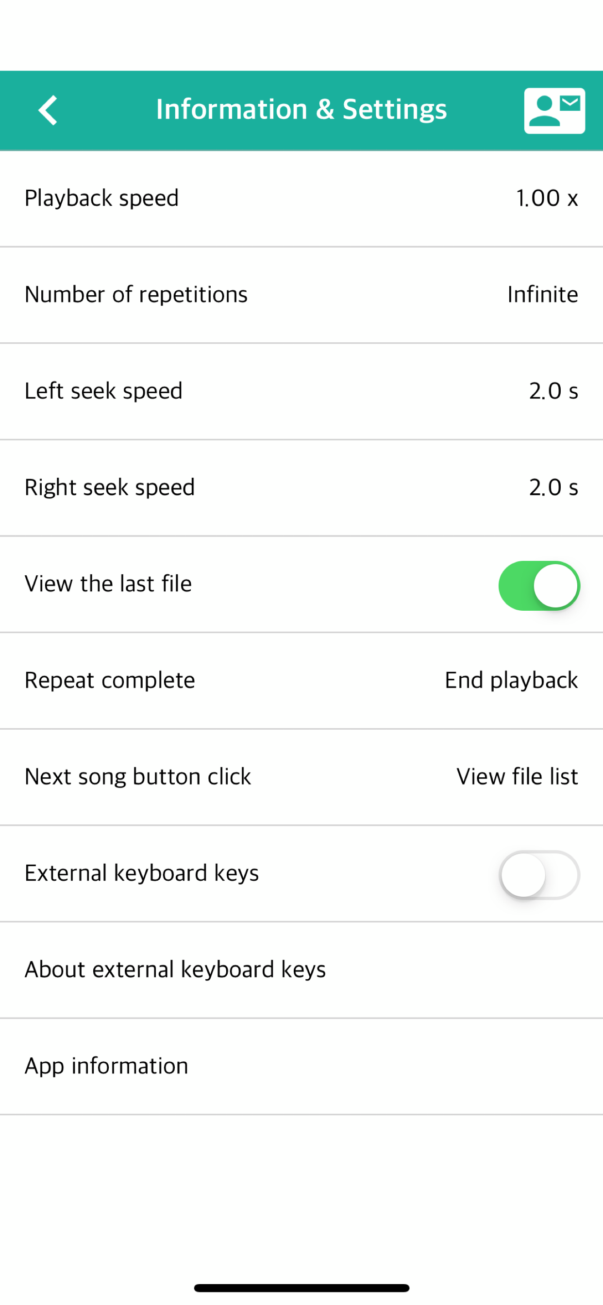
Task: Tap the home indicator bar
Action: (301, 1288)
